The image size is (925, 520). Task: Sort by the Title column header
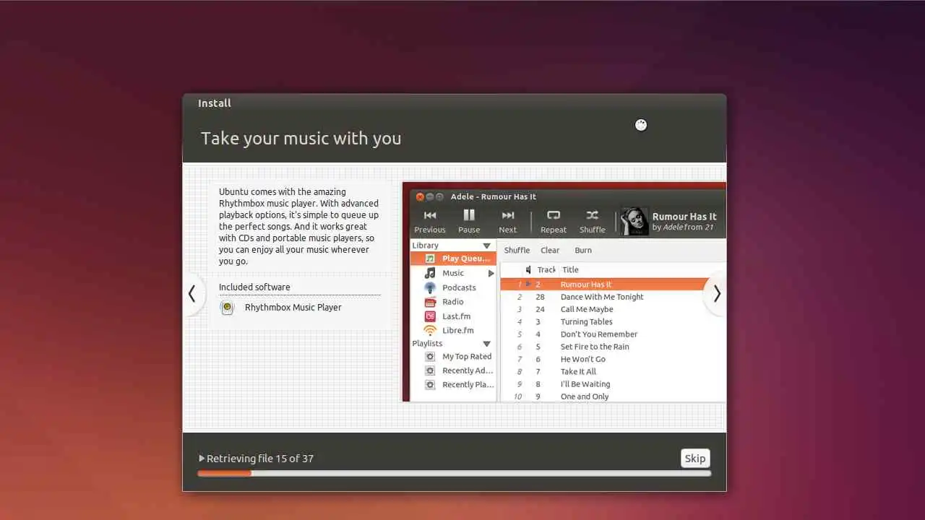[571, 270]
